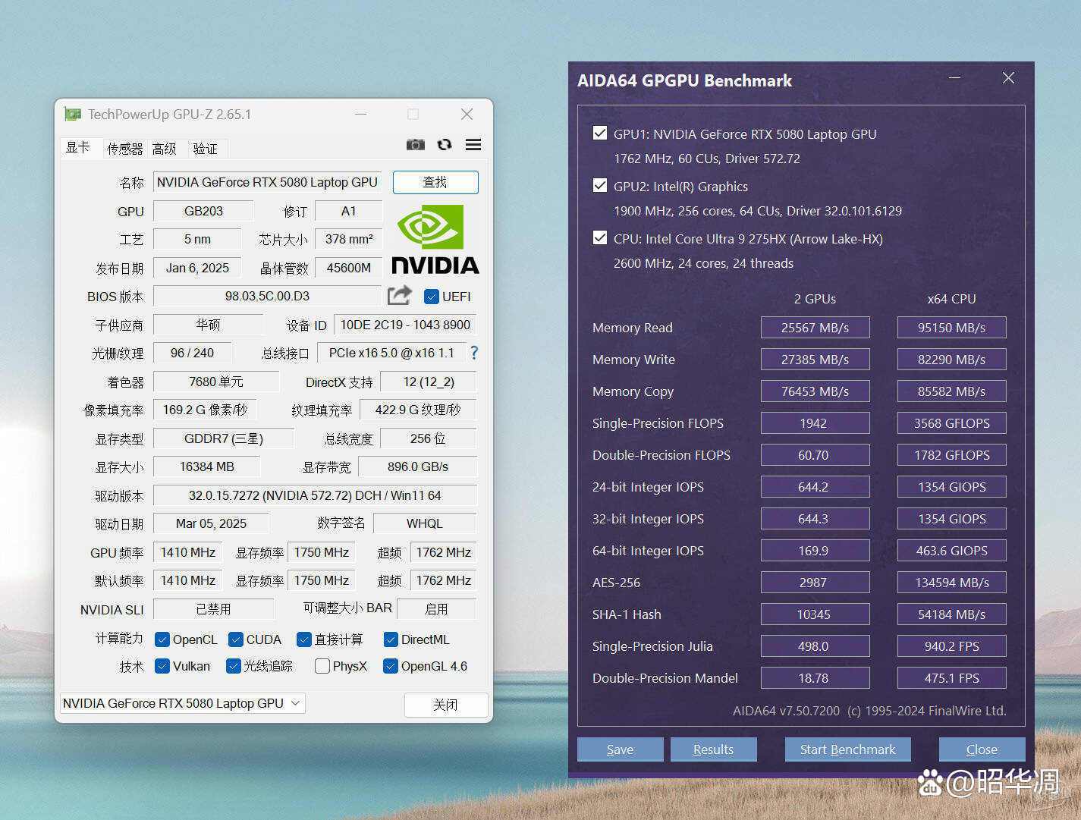Click the device ID 10DE 2C19 field
Viewport: 1081px width, 820px height.
pos(405,325)
